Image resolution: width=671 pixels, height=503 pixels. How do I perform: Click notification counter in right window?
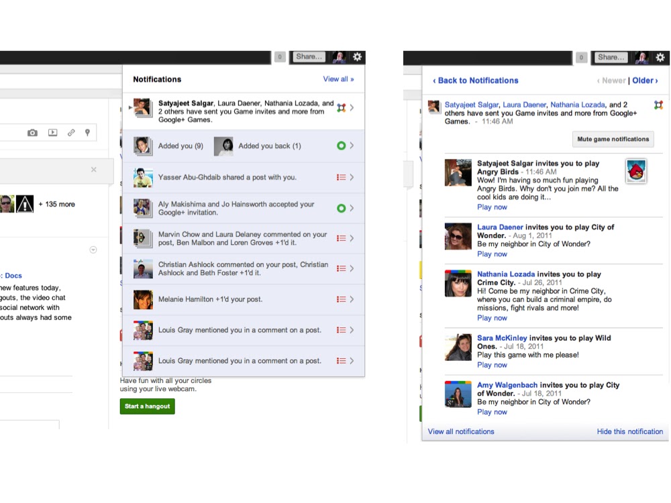[x=581, y=57]
